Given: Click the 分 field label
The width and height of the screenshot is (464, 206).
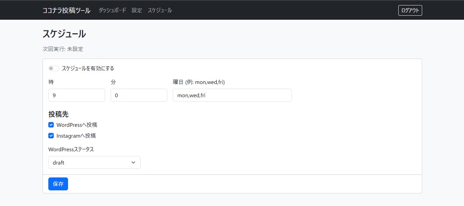Looking at the screenshot, I should click(x=113, y=82).
